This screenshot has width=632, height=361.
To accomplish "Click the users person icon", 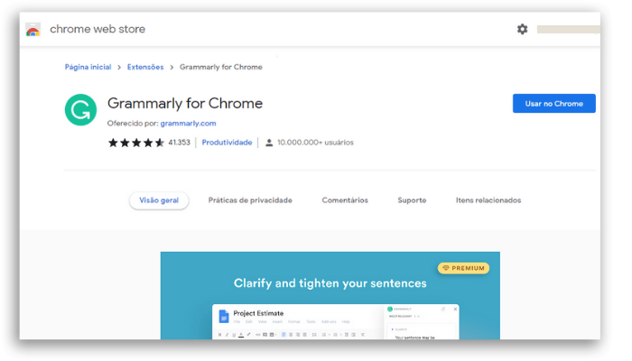I will [x=269, y=143].
